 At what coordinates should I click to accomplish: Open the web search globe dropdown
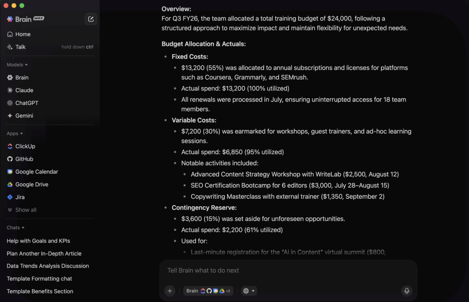(x=249, y=291)
